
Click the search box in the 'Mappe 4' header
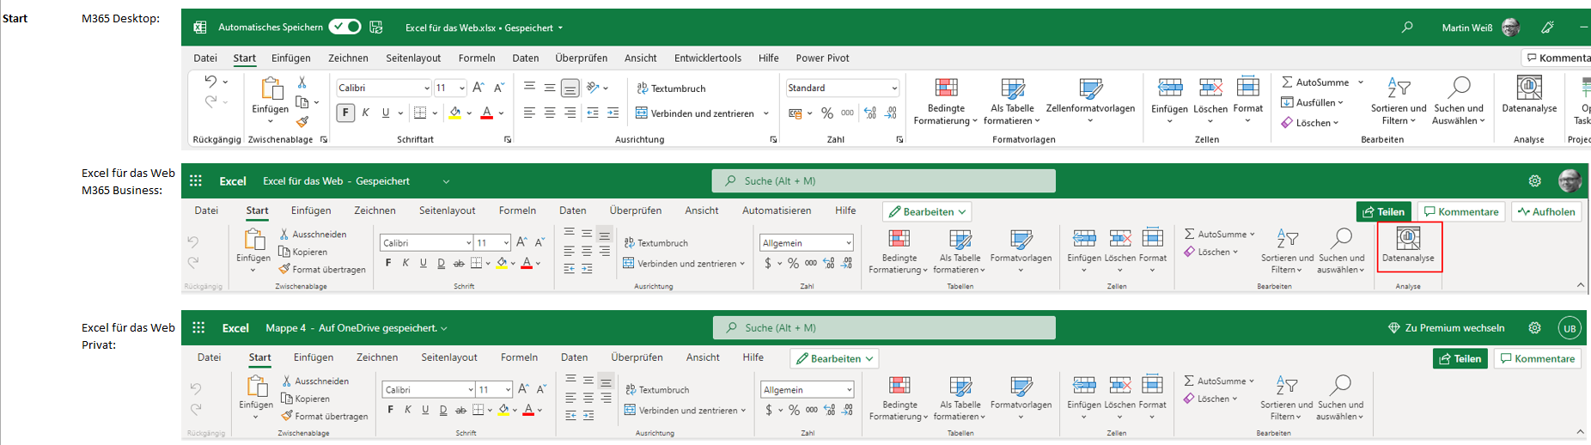[x=883, y=328]
